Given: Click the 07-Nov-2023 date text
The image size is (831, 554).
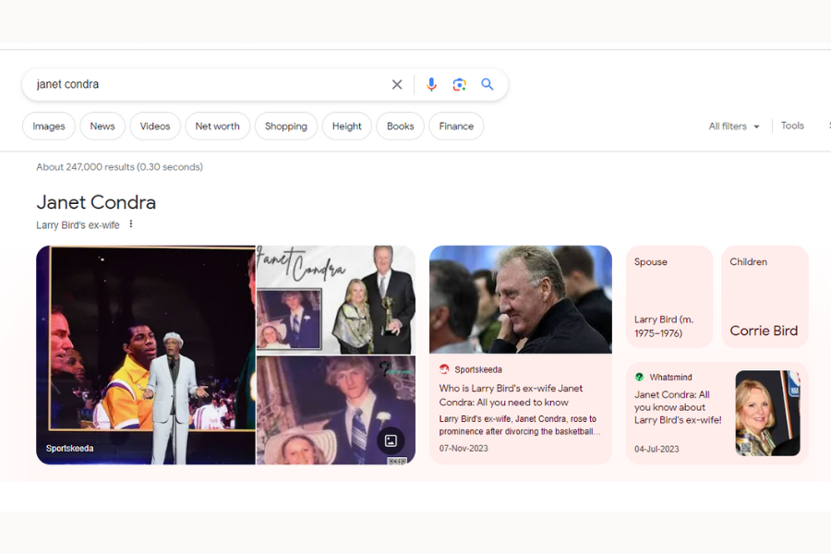Looking at the screenshot, I should [x=464, y=448].
